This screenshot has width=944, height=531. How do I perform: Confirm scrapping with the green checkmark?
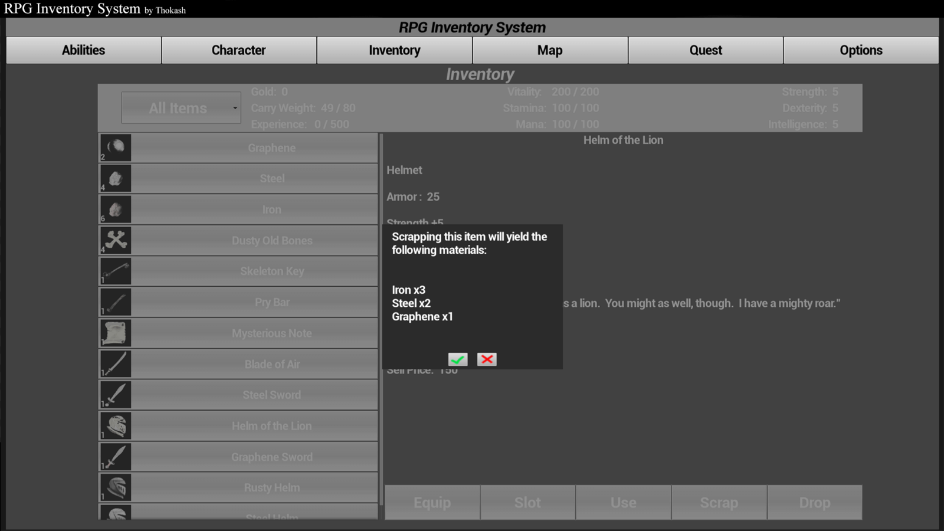click(458, 359)
